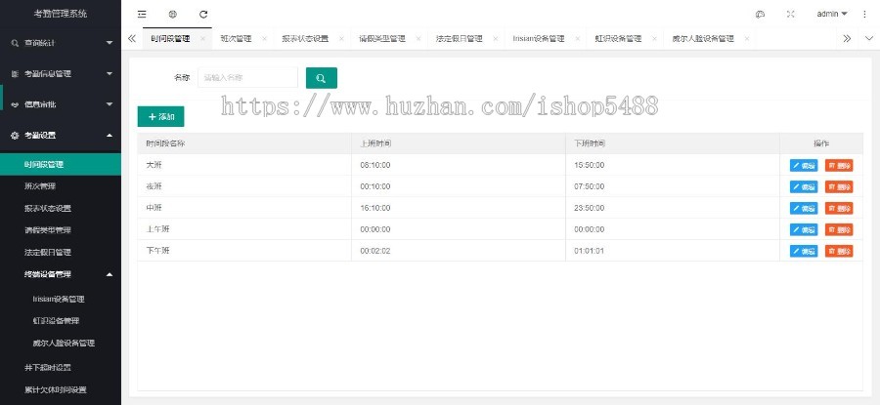Open 报表状态设置 in the sidebar
This screenshot has height=405, width=880.
(x=61, y=209)
